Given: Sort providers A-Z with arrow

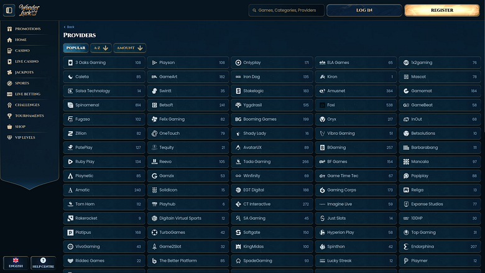Looking at the screenshot, I should (x=101, y=48).
